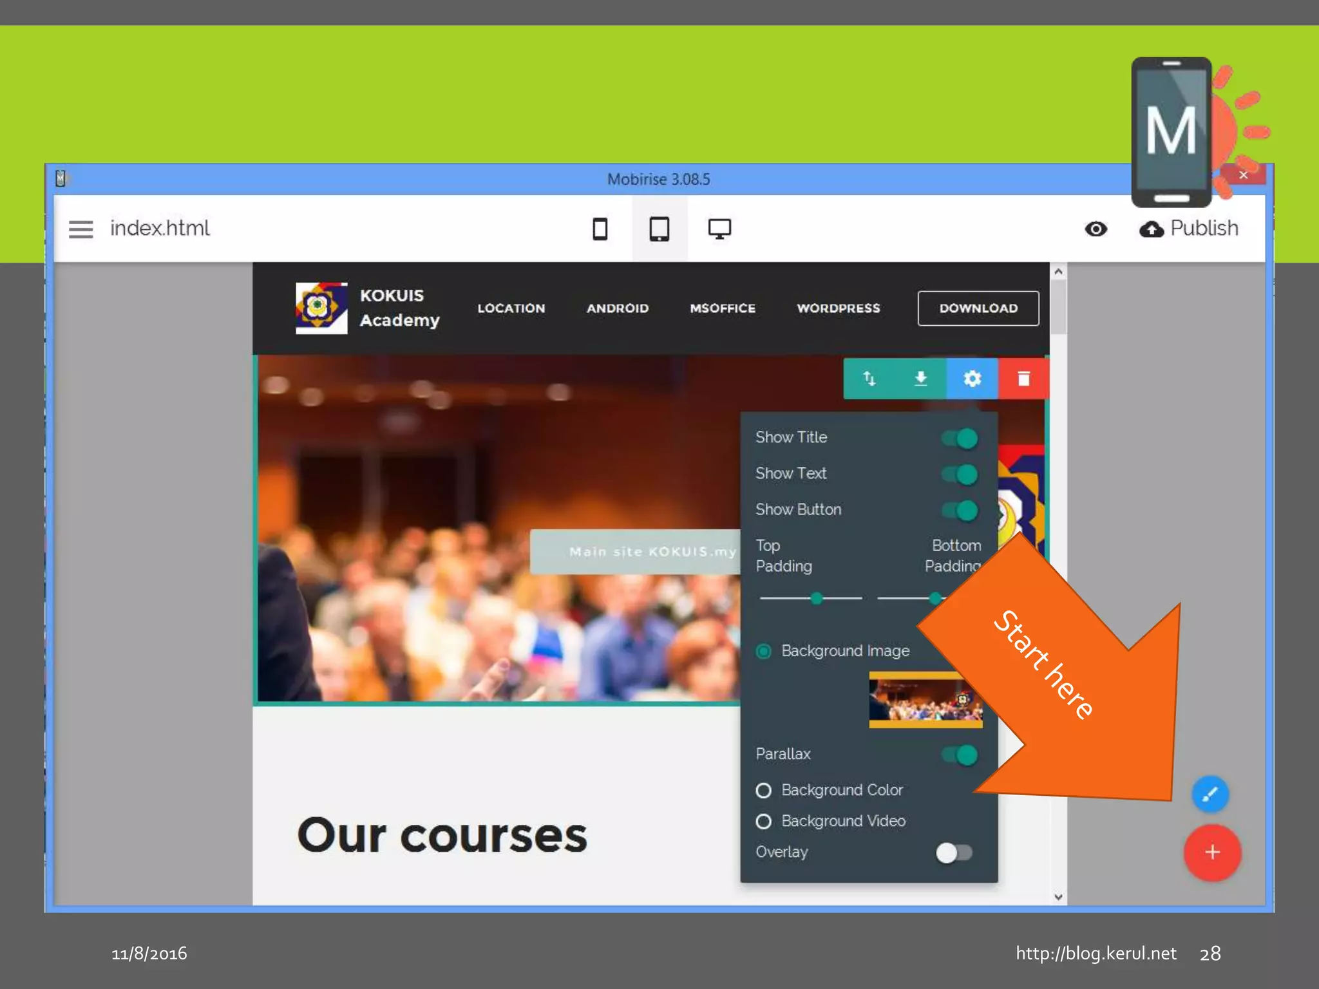Click the save block download icon
The height and width of the screenshot is (989, 1319).
click(x=920, y=379)
